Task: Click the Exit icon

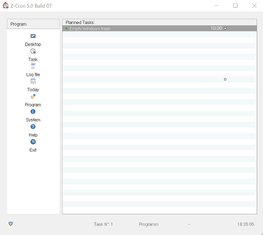Action: 33,142
